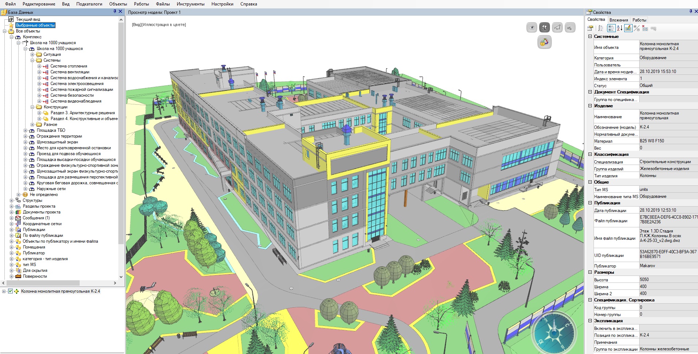Collapse the Все объекты tree node

click(x=5, y=31)
